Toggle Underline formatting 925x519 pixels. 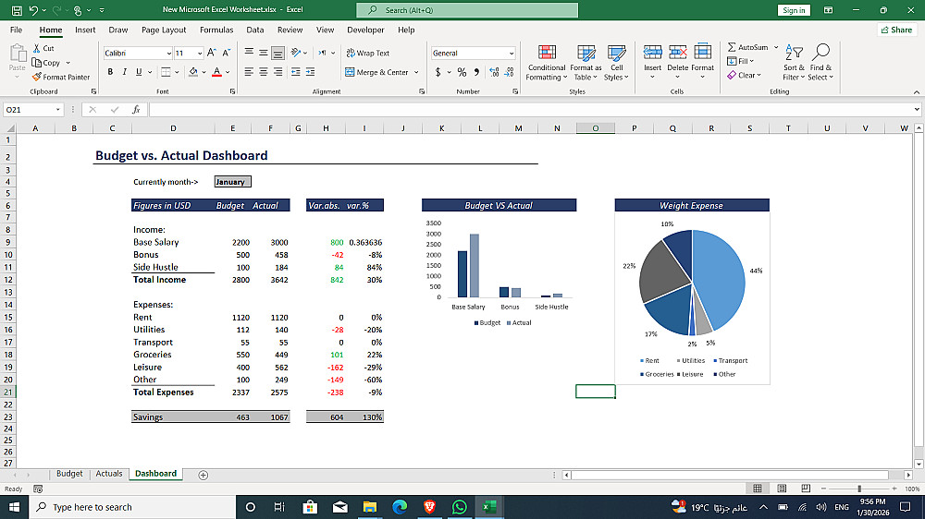[139, 72]
